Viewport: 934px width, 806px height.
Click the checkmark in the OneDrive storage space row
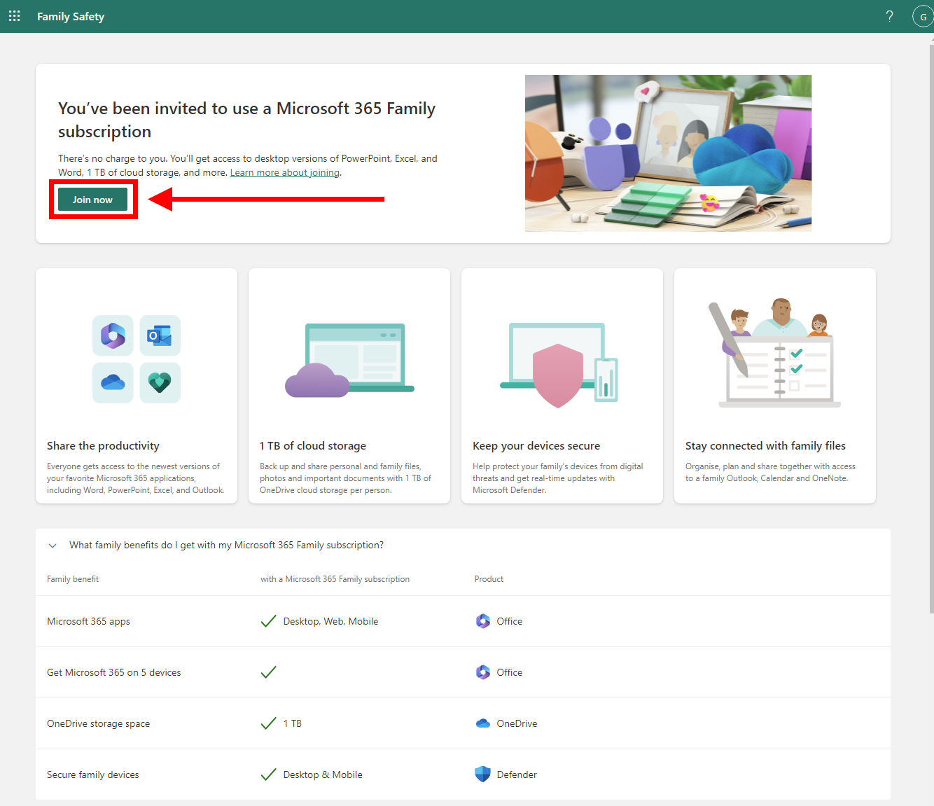[268, 723]
